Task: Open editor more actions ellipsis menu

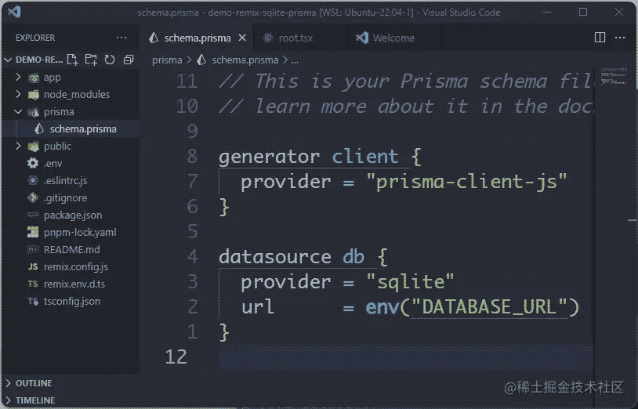Action: pos(620,38)
